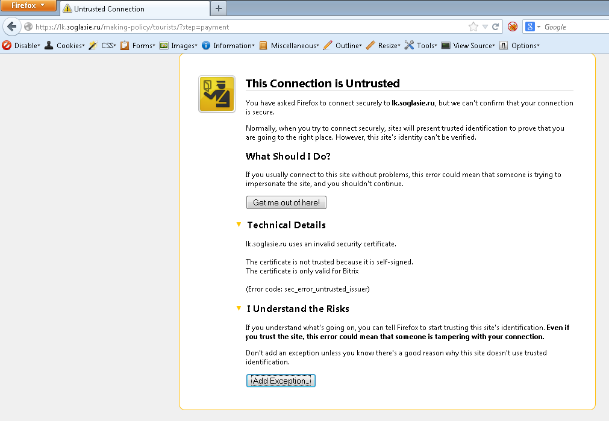Open the Miscellaneous menu
This screenshot has width=609, height=421.
coord(295,45)
